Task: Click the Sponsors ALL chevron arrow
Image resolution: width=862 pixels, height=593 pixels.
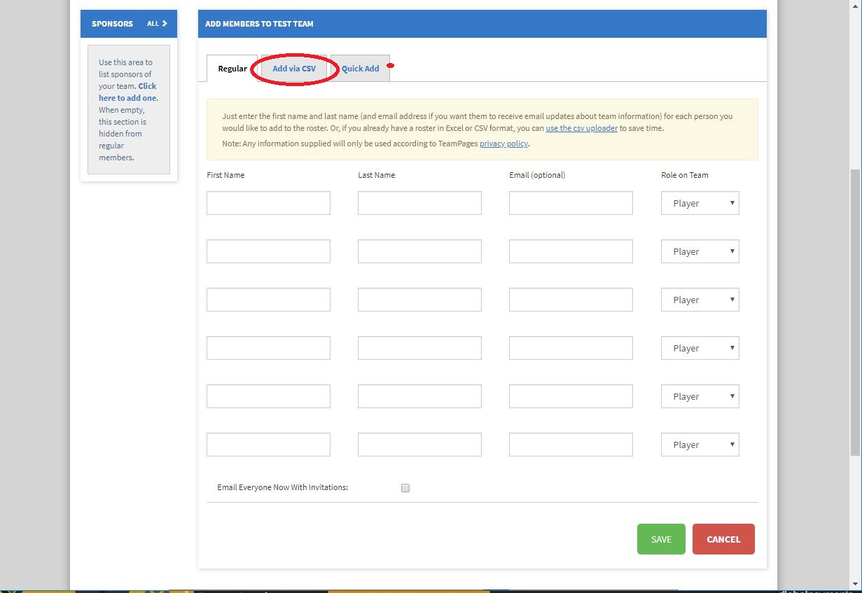Action: [x=165, y=24]
